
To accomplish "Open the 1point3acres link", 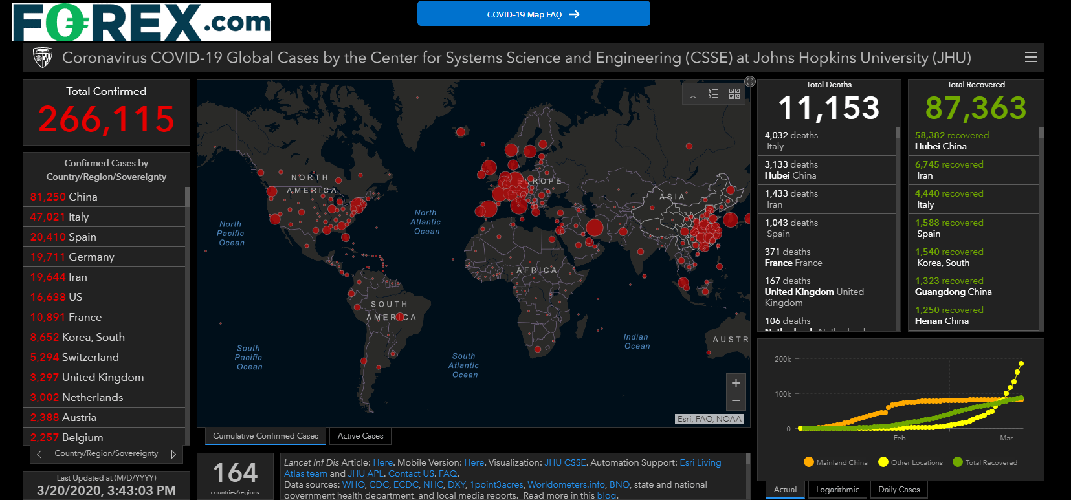I will (x=496, y=485).
